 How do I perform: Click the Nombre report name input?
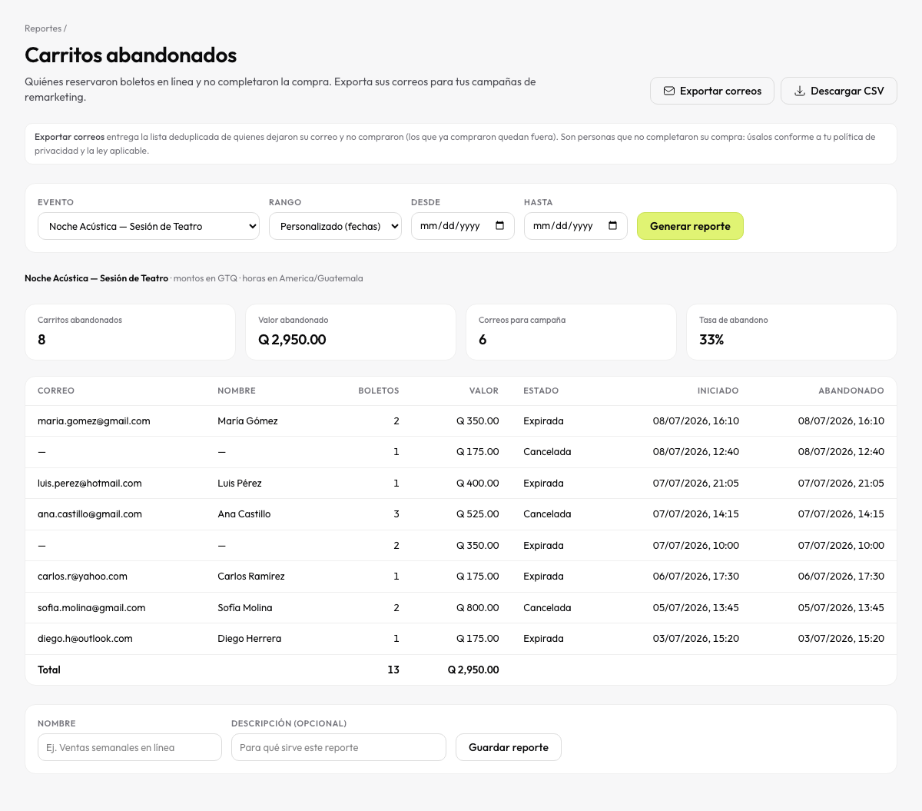coord(130,747)
